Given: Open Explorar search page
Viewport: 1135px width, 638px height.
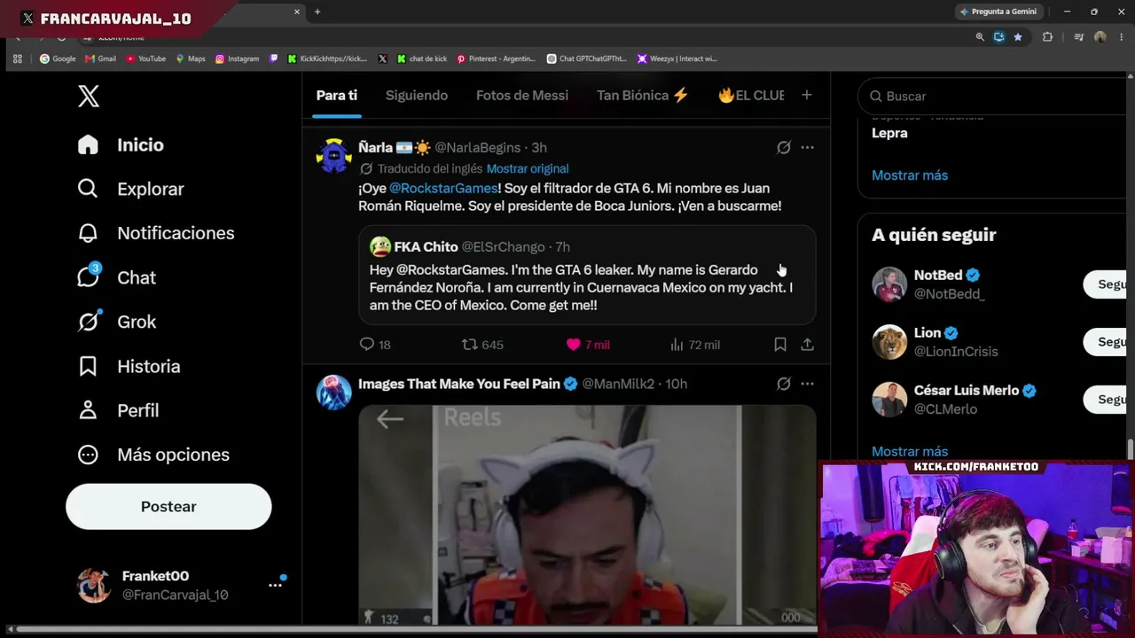Looking at the screenshot, I should (x=130, y=189).
